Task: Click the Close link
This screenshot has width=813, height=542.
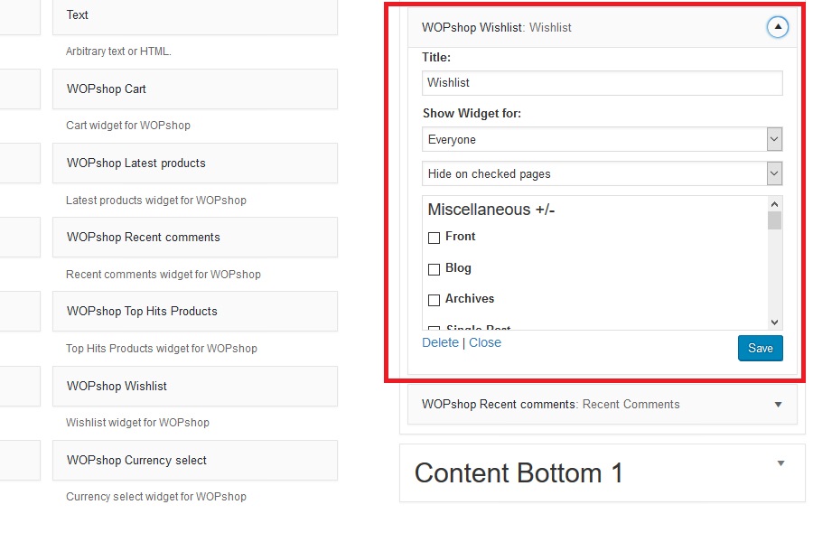Action: coord(485,342)
